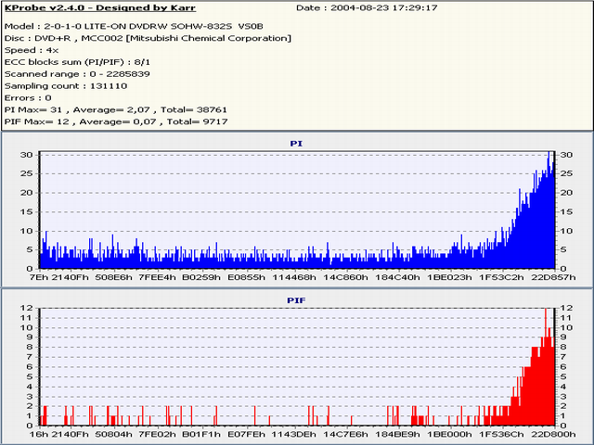Click the 'Scanned range : 0 - 2285839' line
This screenshot has width=594, height=445.
pos(77,74)
